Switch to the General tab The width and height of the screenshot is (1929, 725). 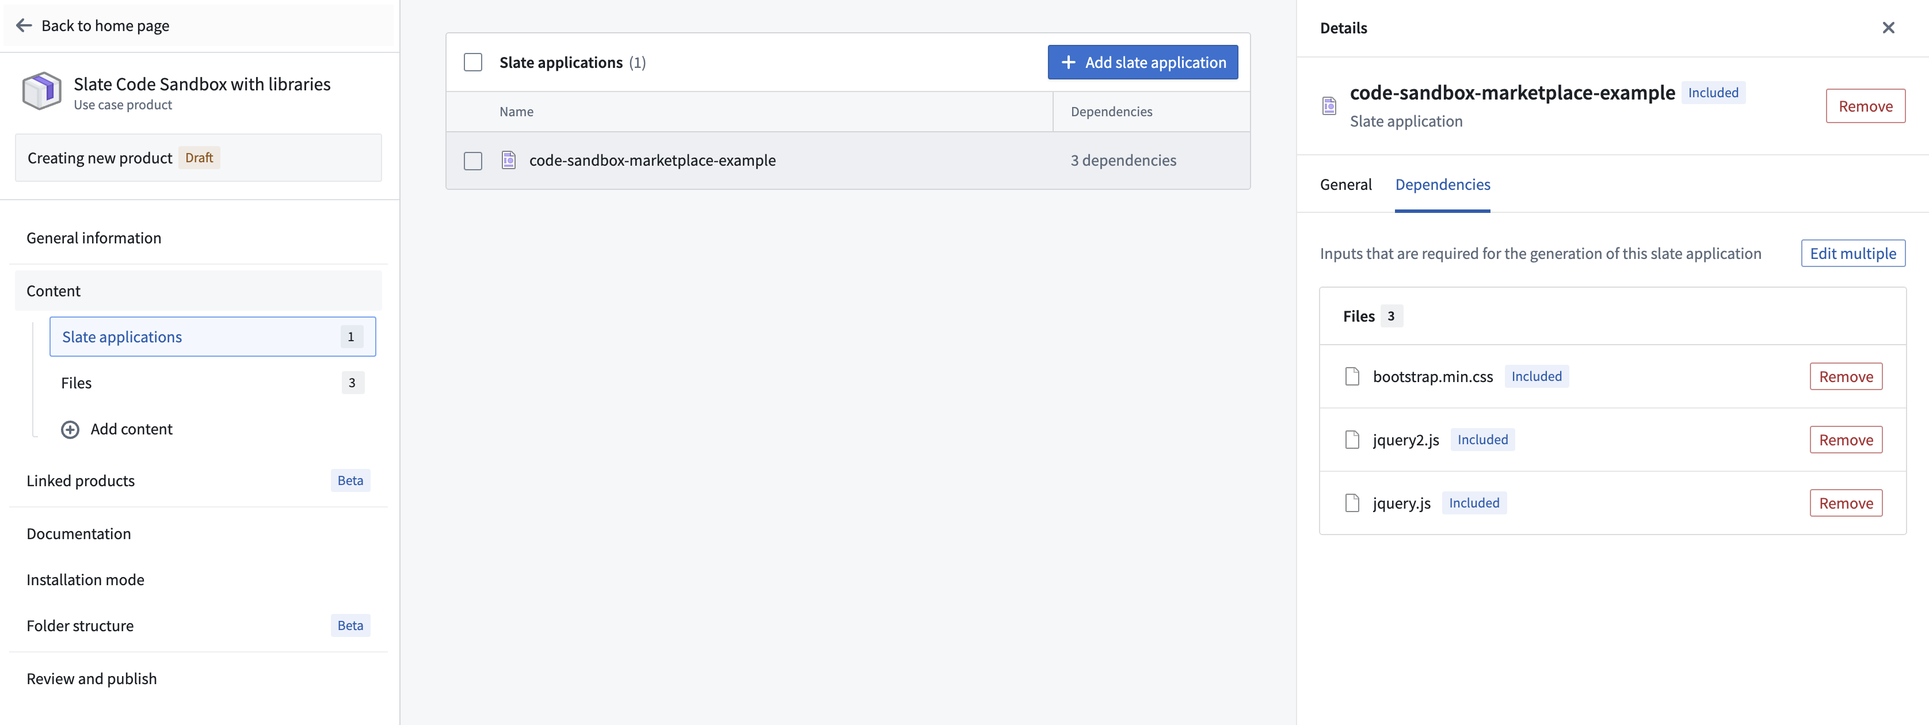(1345, 185)
